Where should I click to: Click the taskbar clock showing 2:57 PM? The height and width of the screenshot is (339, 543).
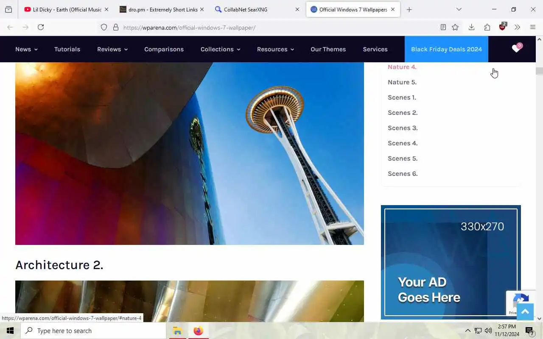pyautogui.click(x=507, y=331)
